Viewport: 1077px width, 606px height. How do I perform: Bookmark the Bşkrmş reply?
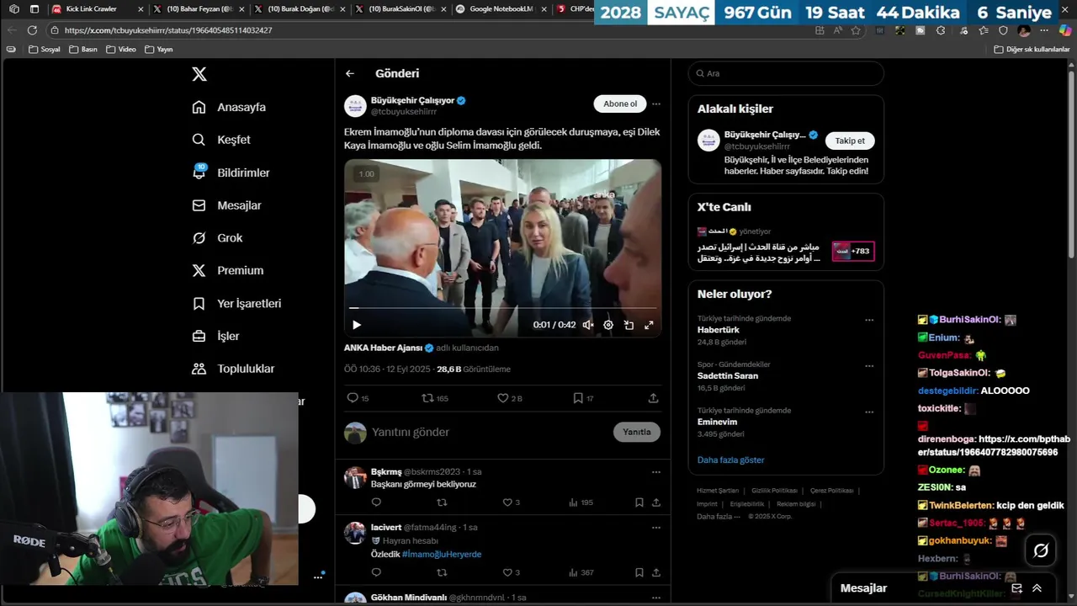click(639, 502)
